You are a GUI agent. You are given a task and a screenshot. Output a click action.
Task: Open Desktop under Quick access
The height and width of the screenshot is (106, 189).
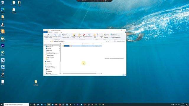(x=50, y=47)
